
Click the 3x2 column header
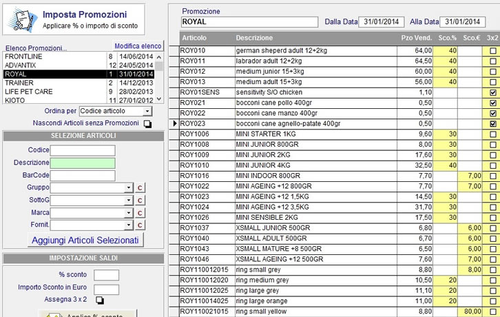[x=492, y=38]
